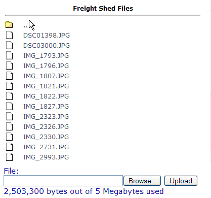Image resolution: width=211 pixels, height=198 pixels.
Task: Open the IMG_1821.JPG file link
Action: click(46, 86)
